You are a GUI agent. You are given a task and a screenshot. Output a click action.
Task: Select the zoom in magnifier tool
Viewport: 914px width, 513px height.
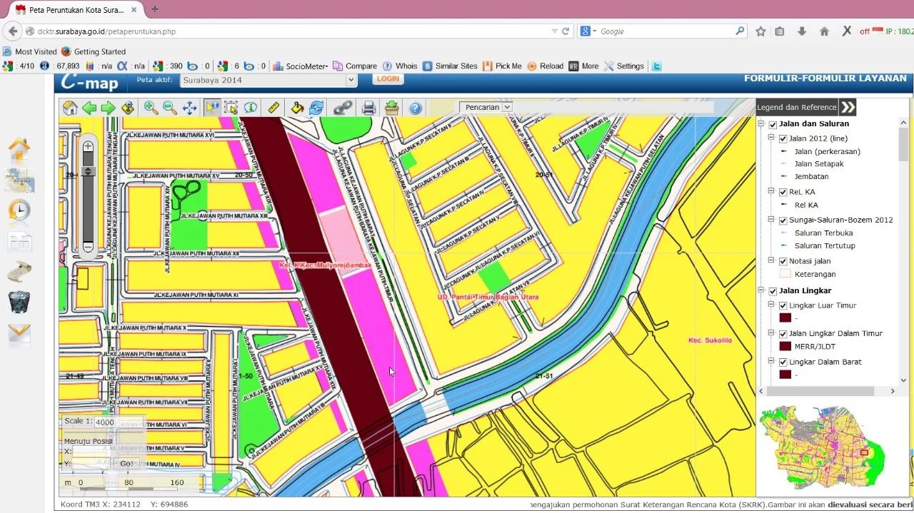click(x=151, y=108)
